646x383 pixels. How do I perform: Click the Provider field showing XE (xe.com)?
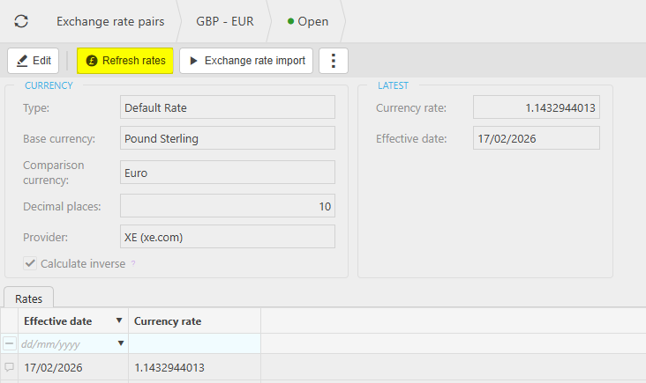[x=227, y=237]
